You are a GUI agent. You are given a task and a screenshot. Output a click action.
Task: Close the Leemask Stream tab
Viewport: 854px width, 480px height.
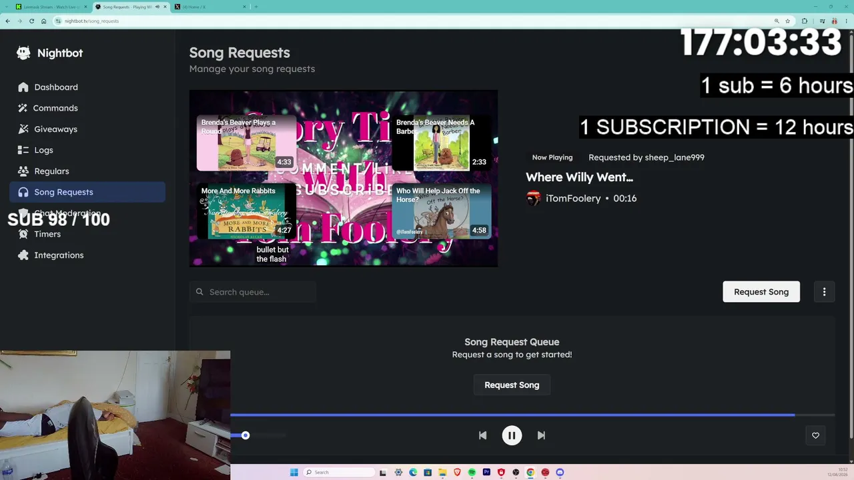85,7
